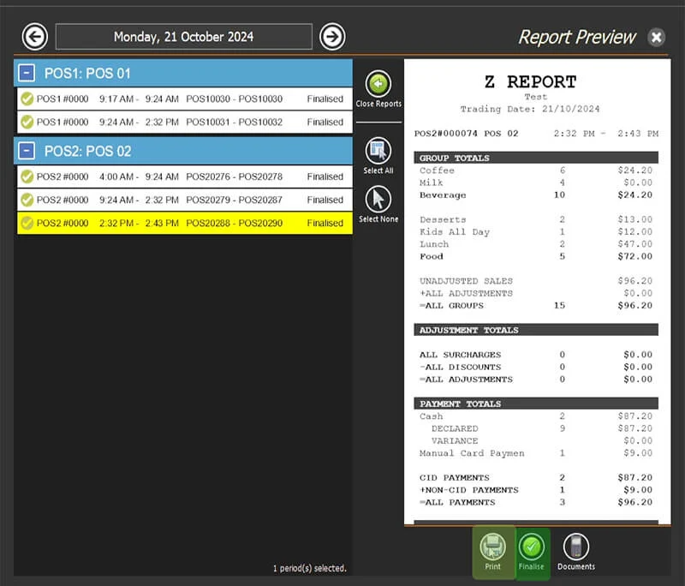Toggle check on POS20279 - POS20287 row
This screenshot has height=586, width=685.
tap(27, 200)
